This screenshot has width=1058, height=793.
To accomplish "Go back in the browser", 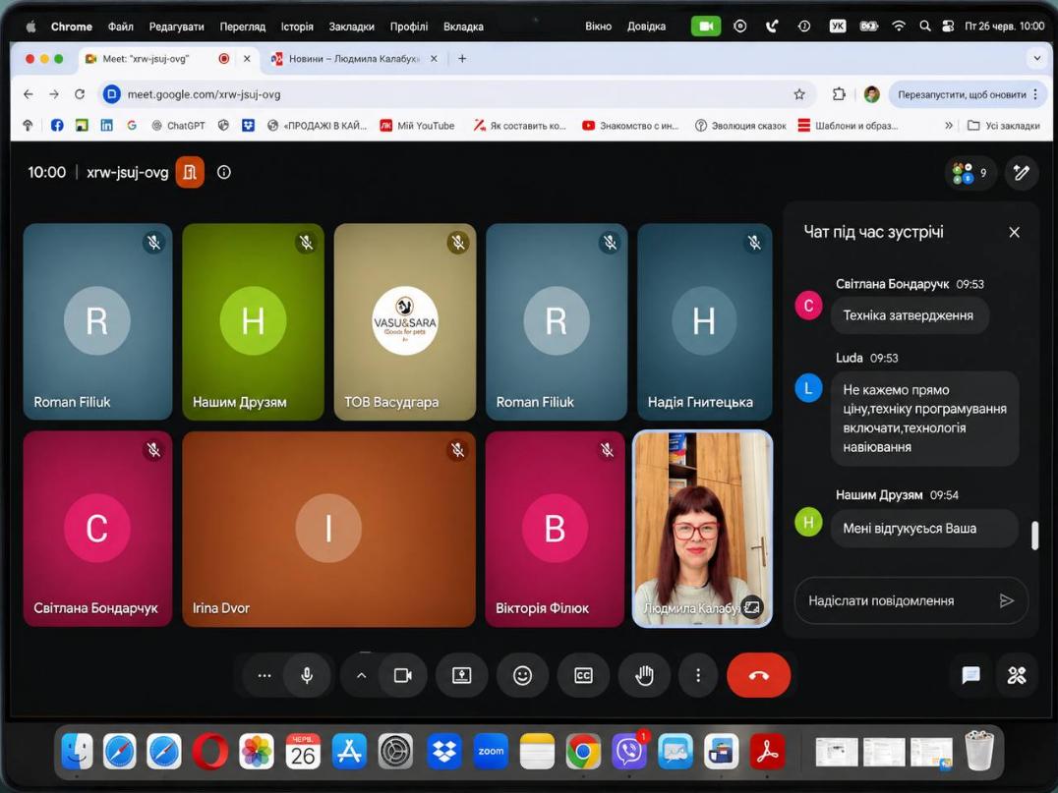I will coord(29,94).
